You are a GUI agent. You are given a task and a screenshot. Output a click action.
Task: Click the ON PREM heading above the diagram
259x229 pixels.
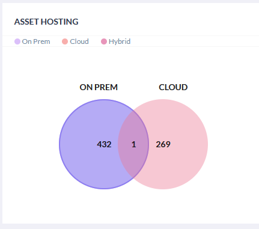pos(99,87)
